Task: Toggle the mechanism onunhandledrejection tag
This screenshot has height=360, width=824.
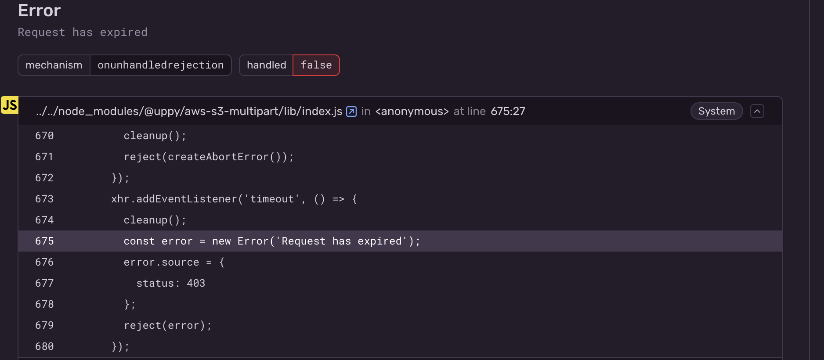Action: pyautogui.click(x=124, y=65)
